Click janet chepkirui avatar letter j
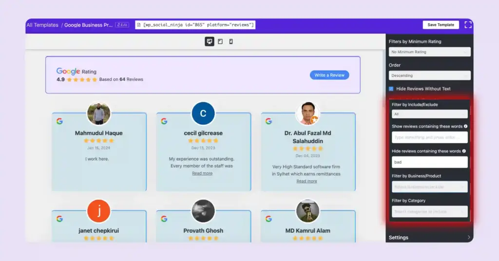499x261 pixels. pyautogui.click(x=98, y=211)
